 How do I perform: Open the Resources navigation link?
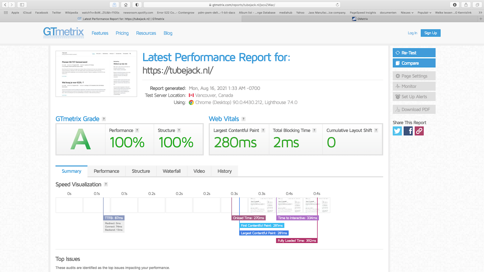click(146, 33)
